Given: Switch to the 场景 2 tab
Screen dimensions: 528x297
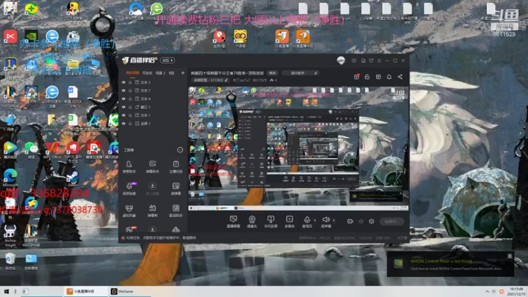Looking at the screenshot, I should pyautogui.click(x=160, y=73).
